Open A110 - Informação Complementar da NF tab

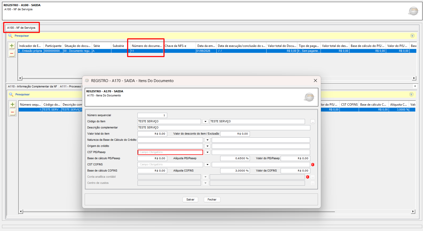pyautogui.click(x=33, y=86)
